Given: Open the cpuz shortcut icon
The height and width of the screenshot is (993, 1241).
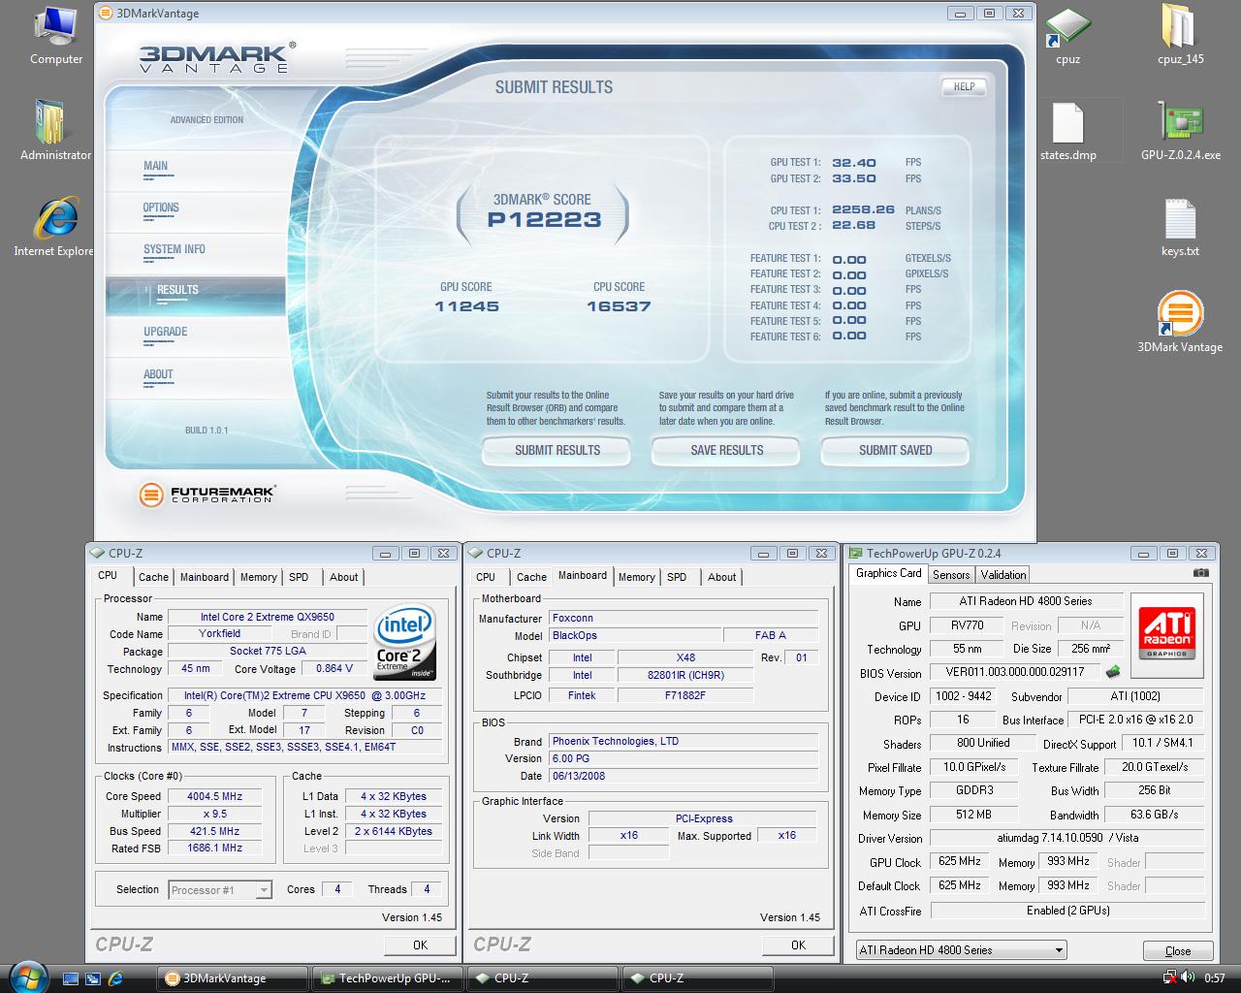Looking at the screenshot, I should [x=1067, y=35].
